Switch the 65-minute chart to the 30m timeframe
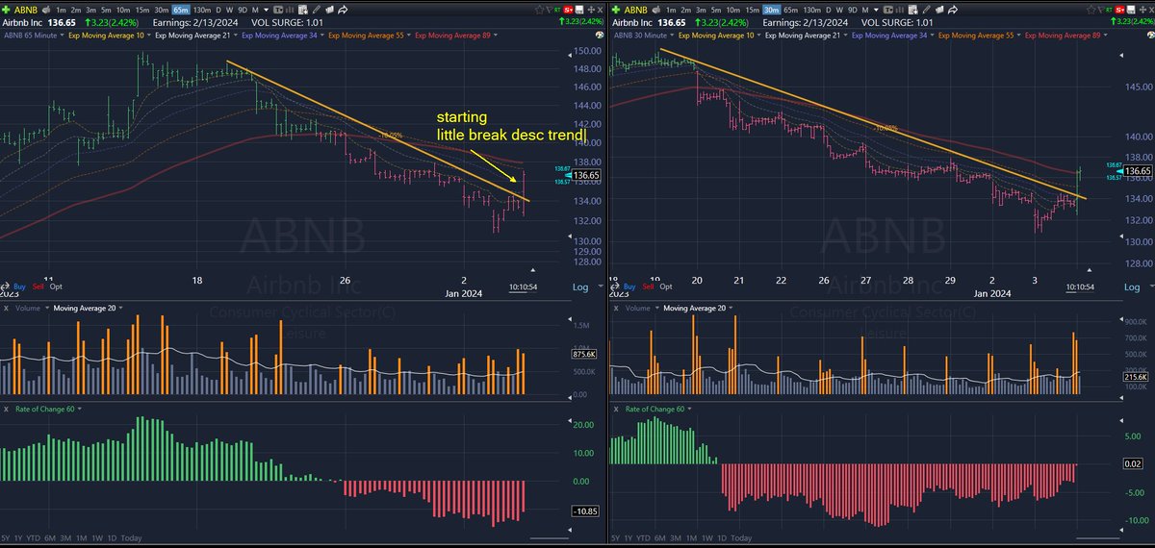Viewport: 1155px width, 548px height. (161, 10)
